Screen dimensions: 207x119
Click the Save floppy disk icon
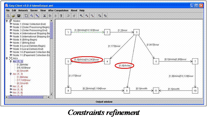(x=19, y=15)
